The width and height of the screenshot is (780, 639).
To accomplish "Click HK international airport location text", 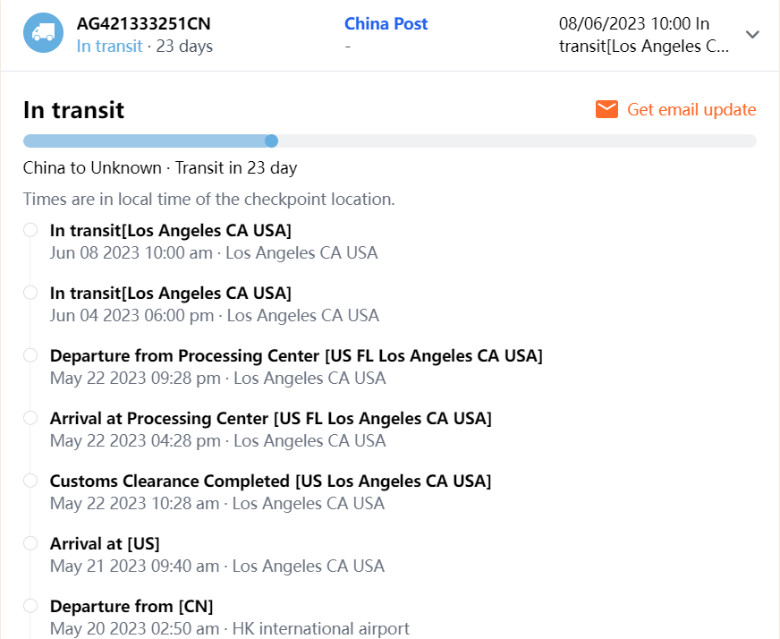I will click(320, 628).
